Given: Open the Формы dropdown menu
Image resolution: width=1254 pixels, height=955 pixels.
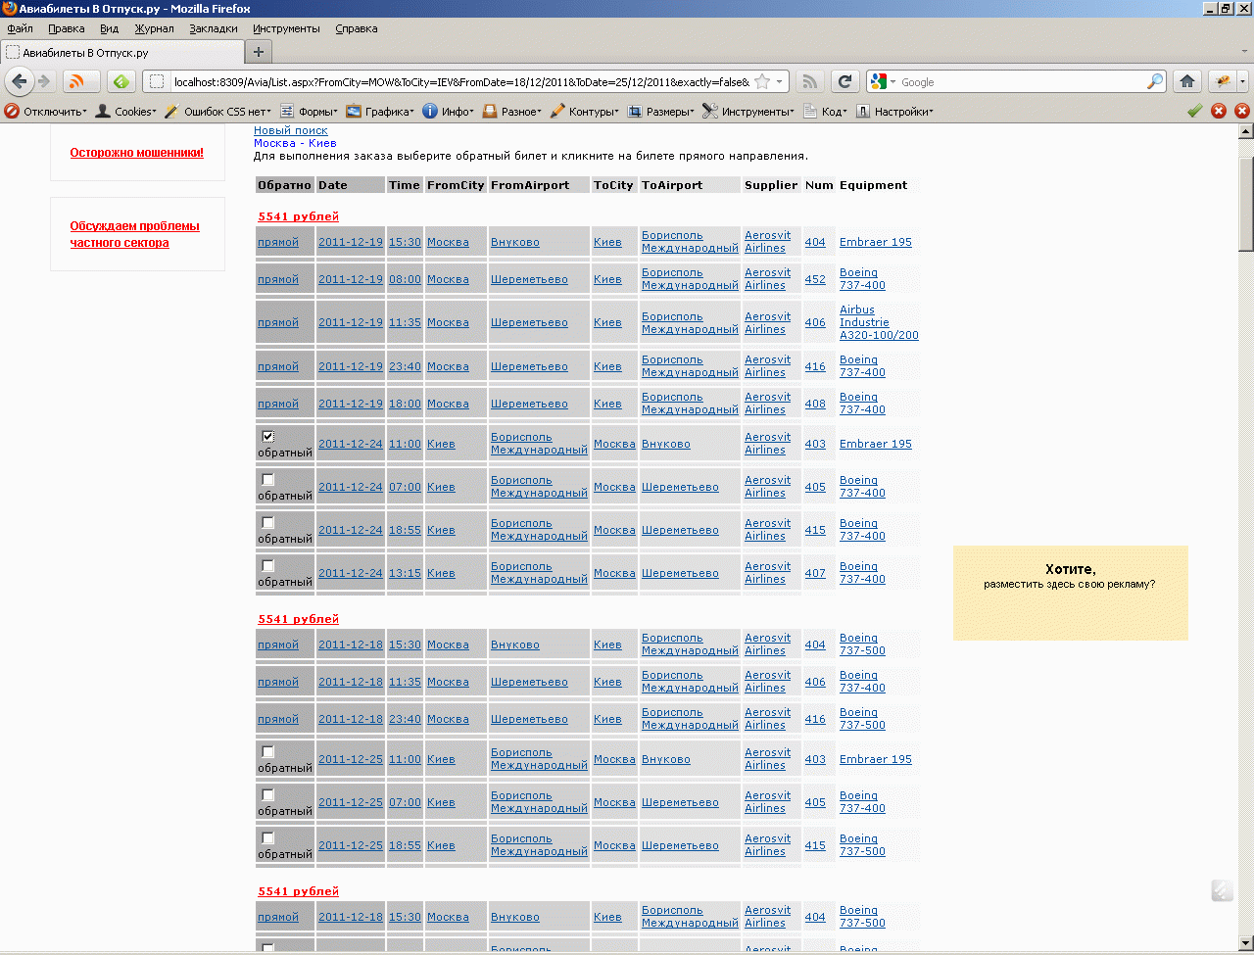Looking at the screenshot, I should point(310,112).
